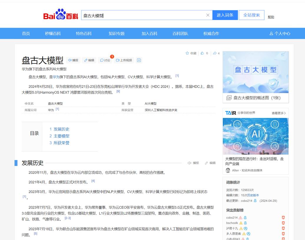The height and width of the screenshot is (240, 305).
Task: Click the share arrow icon
Action: pyautogui.click(x=215, y=53)
